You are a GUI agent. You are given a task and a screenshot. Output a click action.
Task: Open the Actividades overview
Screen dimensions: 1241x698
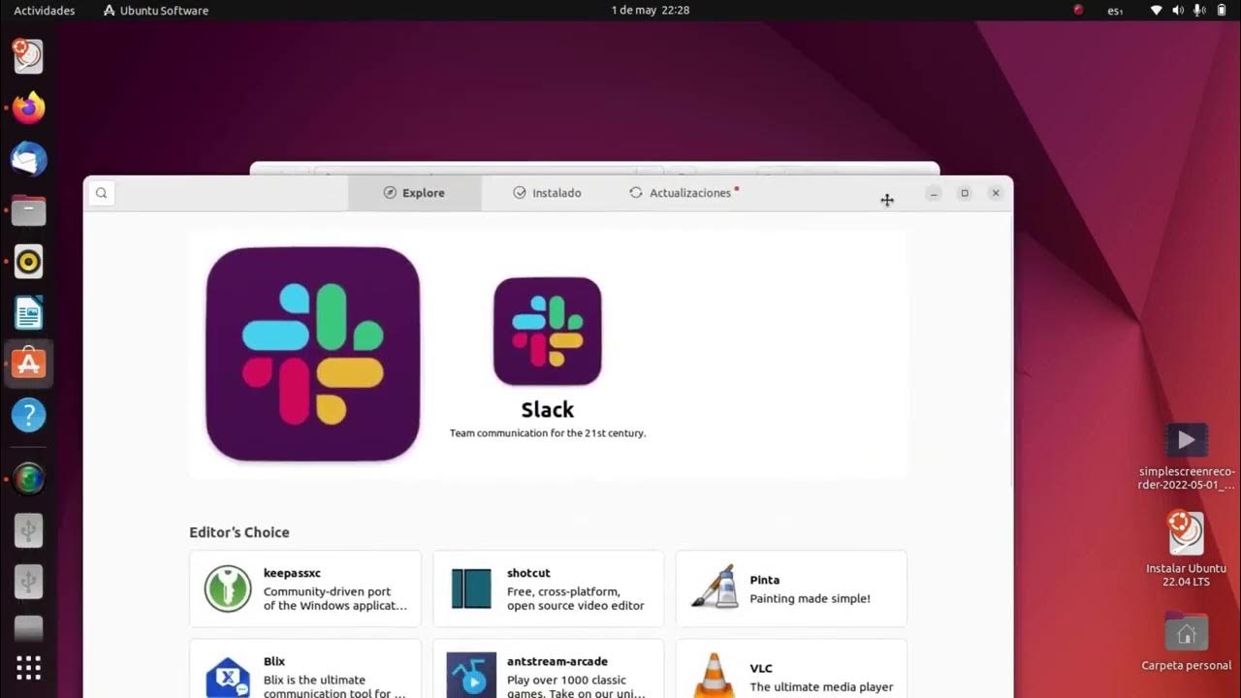45,11
